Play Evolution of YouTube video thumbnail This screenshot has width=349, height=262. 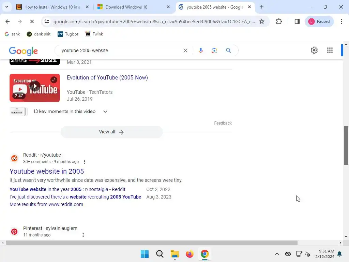coord(35,88)
